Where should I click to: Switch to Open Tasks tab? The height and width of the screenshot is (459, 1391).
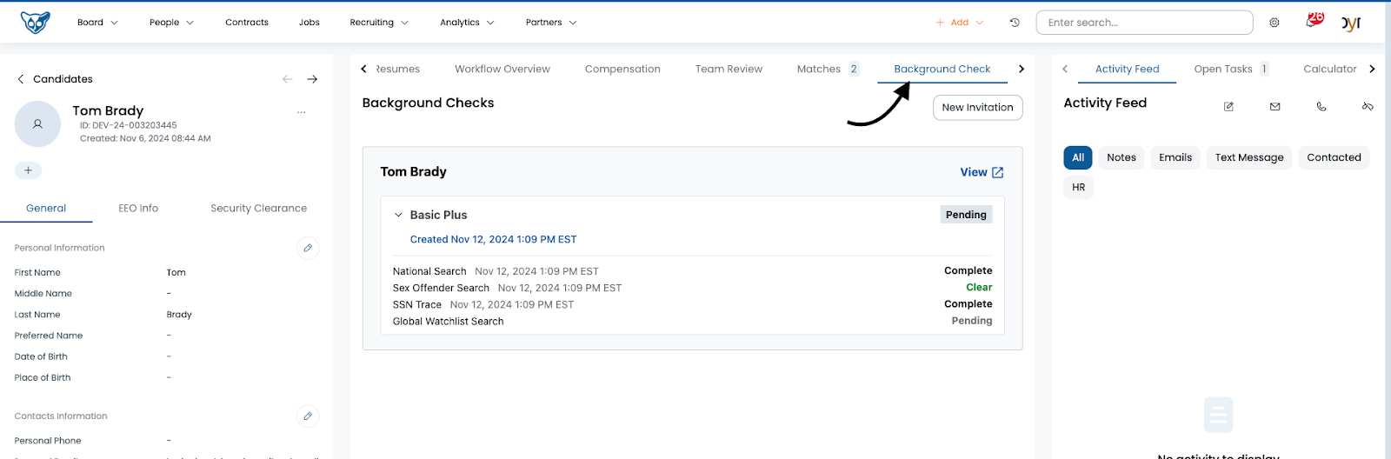[x=1231, y=69]
